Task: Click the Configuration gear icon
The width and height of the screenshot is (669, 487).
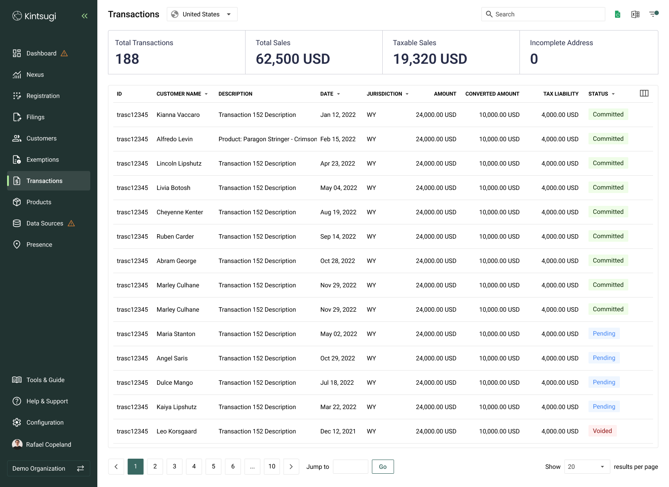Action: (17, 422)
